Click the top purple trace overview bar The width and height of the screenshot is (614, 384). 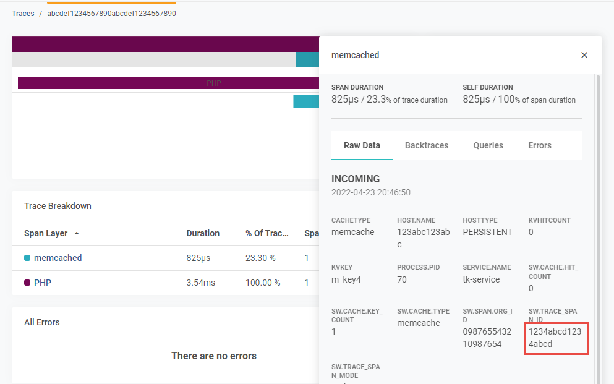click(164, 44)
